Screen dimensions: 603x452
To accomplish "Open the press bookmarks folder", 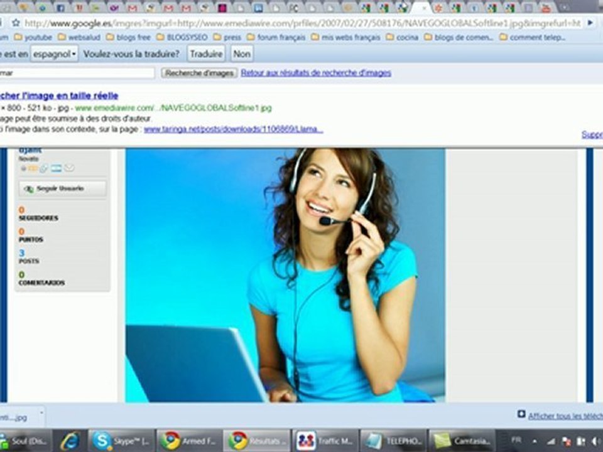I will coord(227,37).
